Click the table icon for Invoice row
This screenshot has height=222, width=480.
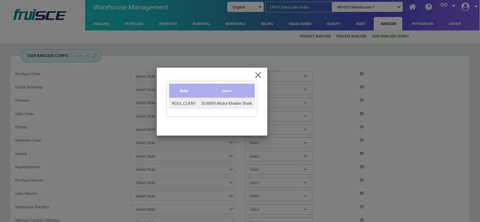[362, 154]
